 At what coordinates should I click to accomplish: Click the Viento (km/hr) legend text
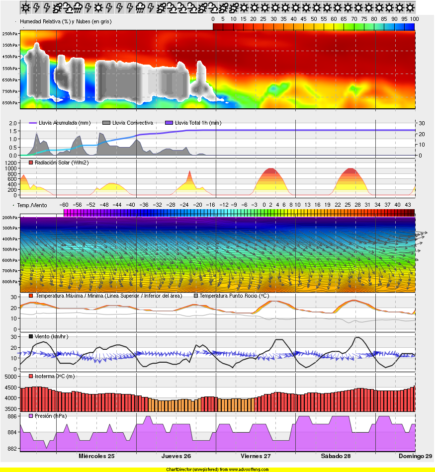(52, 336)
